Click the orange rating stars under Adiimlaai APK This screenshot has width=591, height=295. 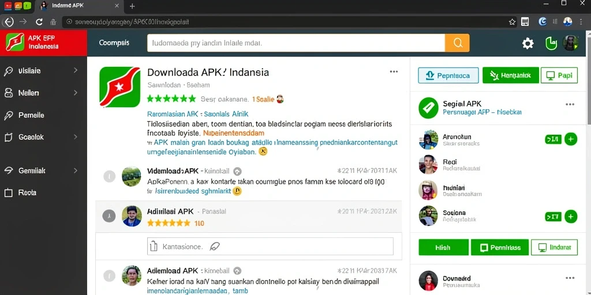[169, 223]
